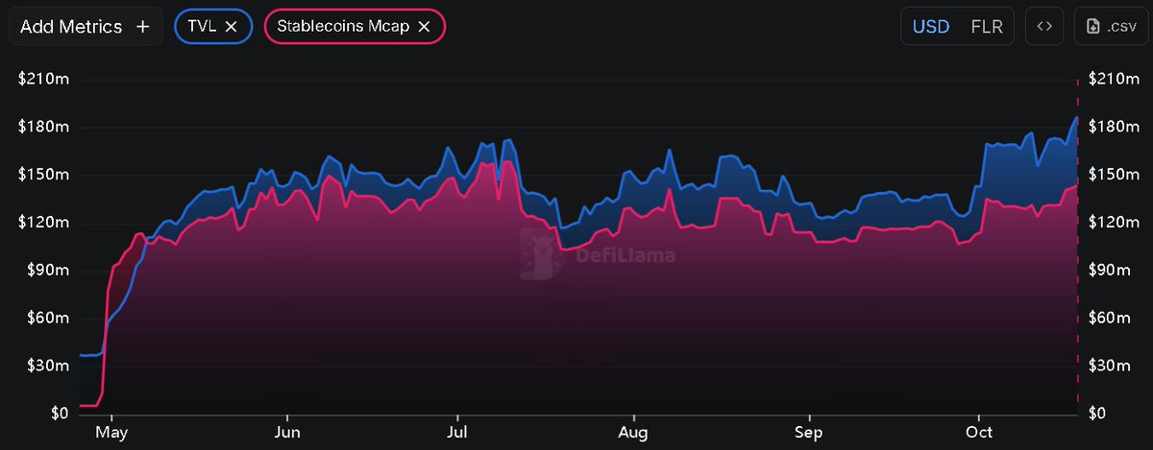This screenshot has height=450, width=1153.
Task: Click the left axis $180m label
Action: [x=44, y=127]
